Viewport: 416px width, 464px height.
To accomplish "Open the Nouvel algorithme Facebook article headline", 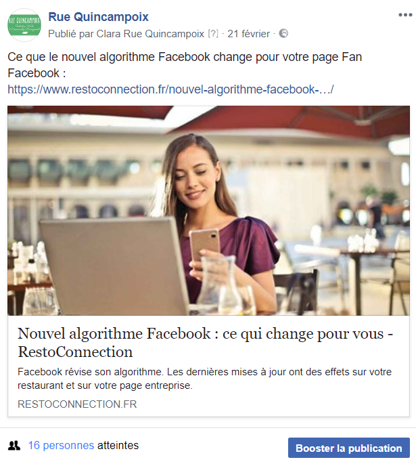I will (x=206, y=342).
